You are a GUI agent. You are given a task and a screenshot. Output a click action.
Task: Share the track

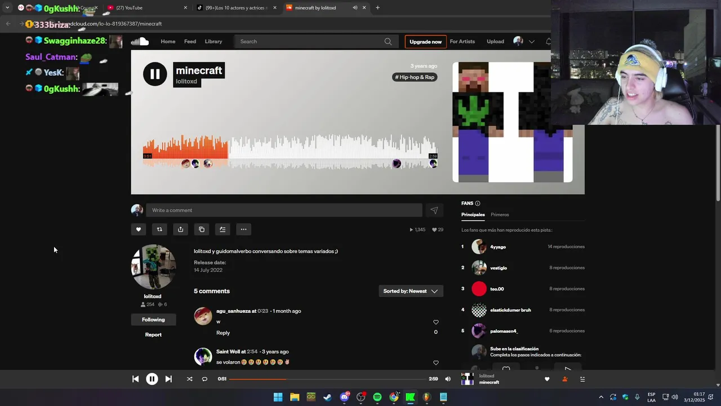(x=180, y=230)
